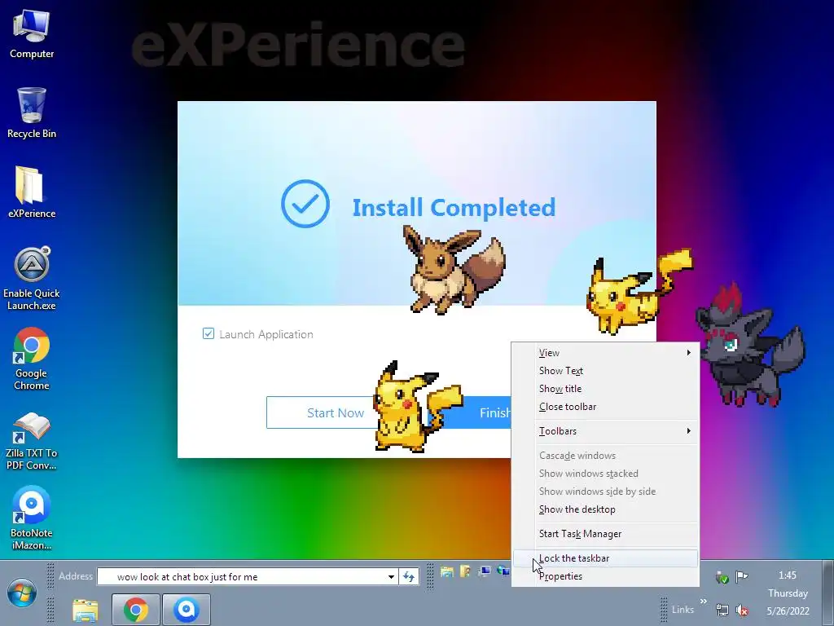
Task: Expand the View submenu
Action: click(605, 352)
